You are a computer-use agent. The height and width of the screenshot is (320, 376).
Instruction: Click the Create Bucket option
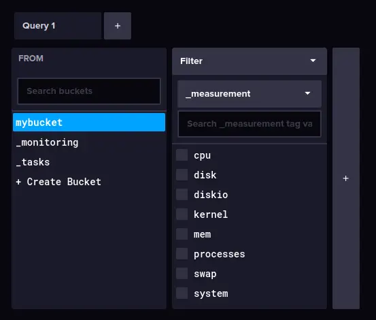[x=89, y=182]
